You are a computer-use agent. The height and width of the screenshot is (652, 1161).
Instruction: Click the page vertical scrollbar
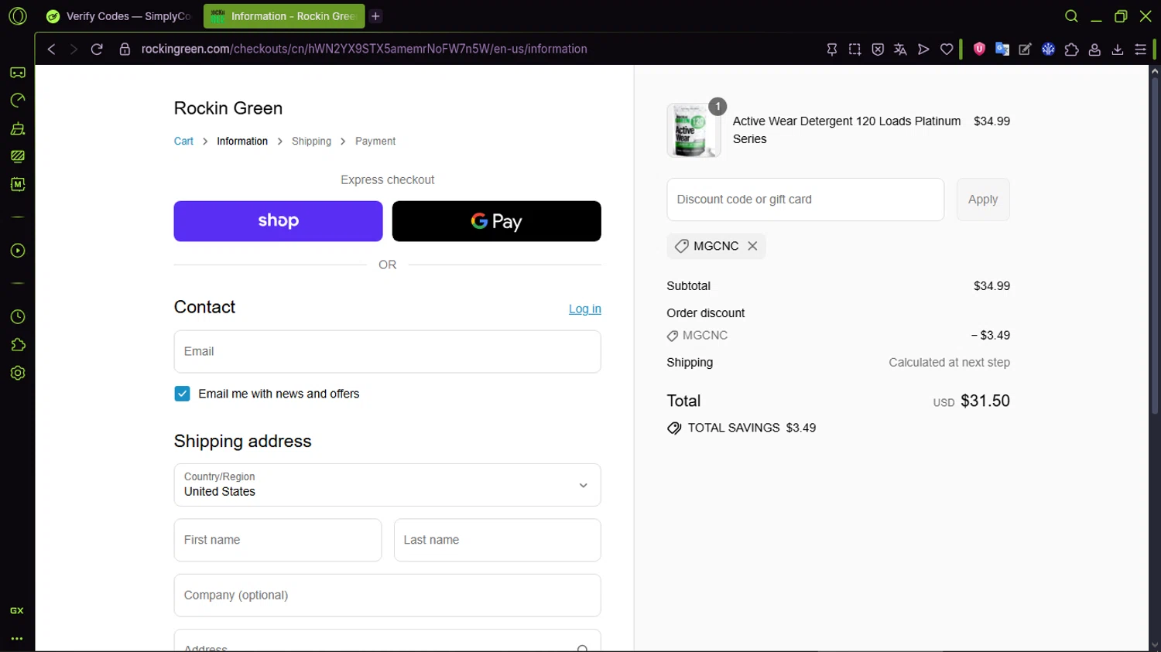[1154, 247]
